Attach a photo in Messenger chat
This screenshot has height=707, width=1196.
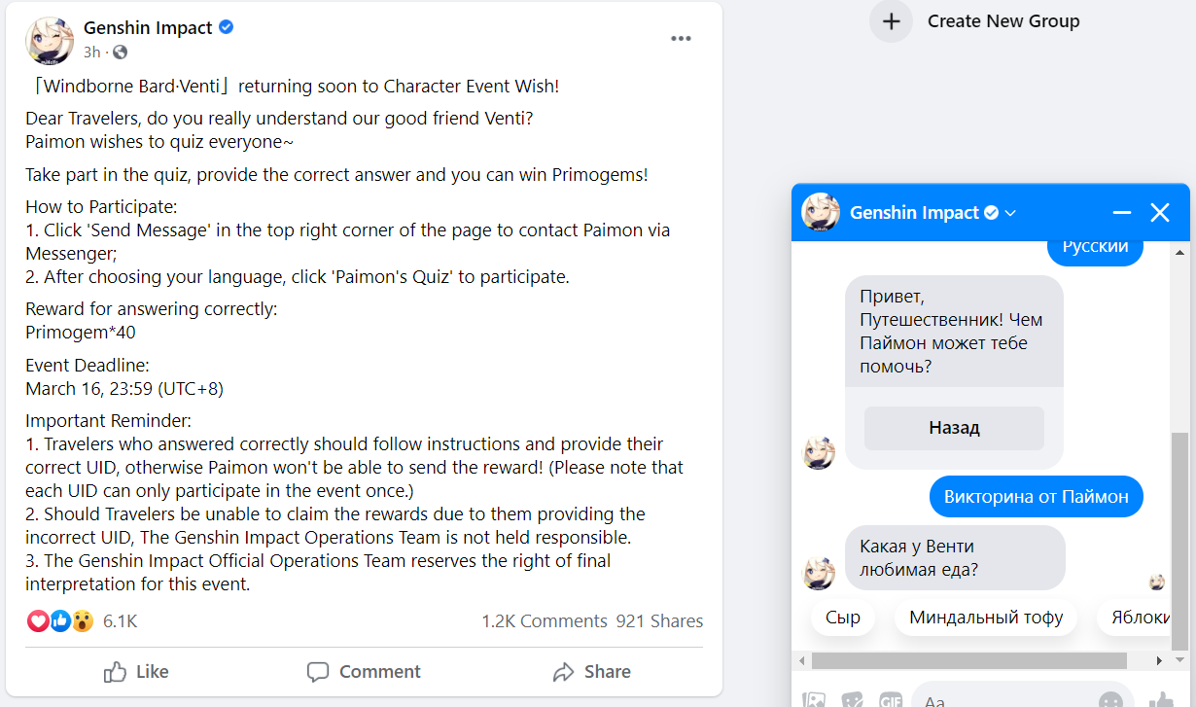[814, 699]
